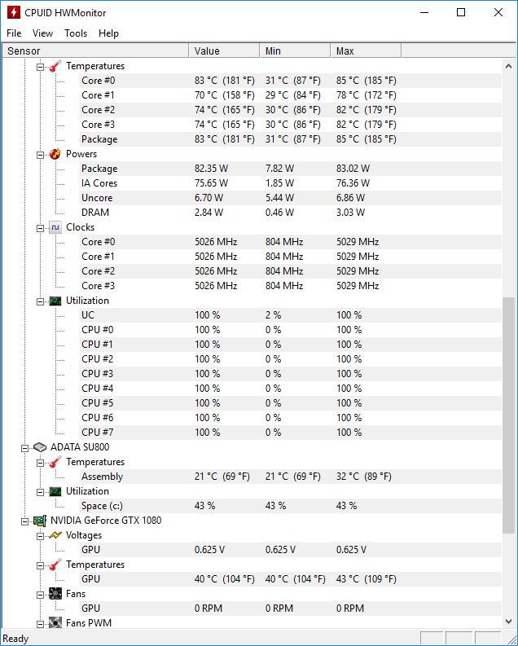Collapse the CPU Utilization section
518x646 pixels.
(40, 301)
